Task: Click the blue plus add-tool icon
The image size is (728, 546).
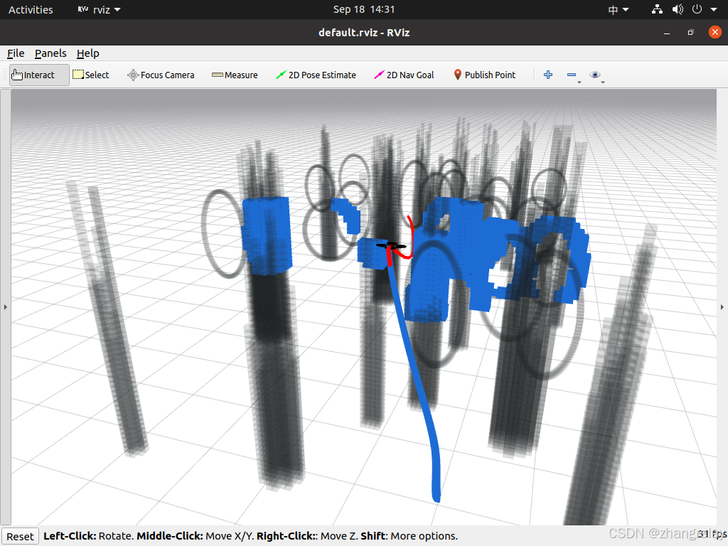Action: click(x=548, y=75)
